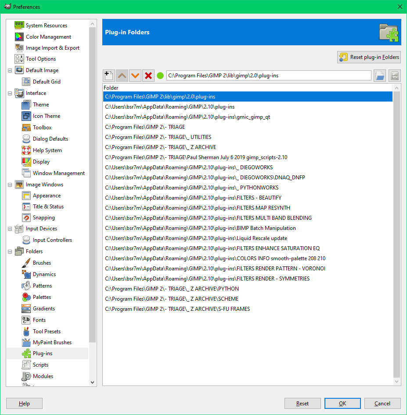407x415 pixels.
Task: Select the '_ PYTHONWORKS' folder row
Action: coord(248,187)
